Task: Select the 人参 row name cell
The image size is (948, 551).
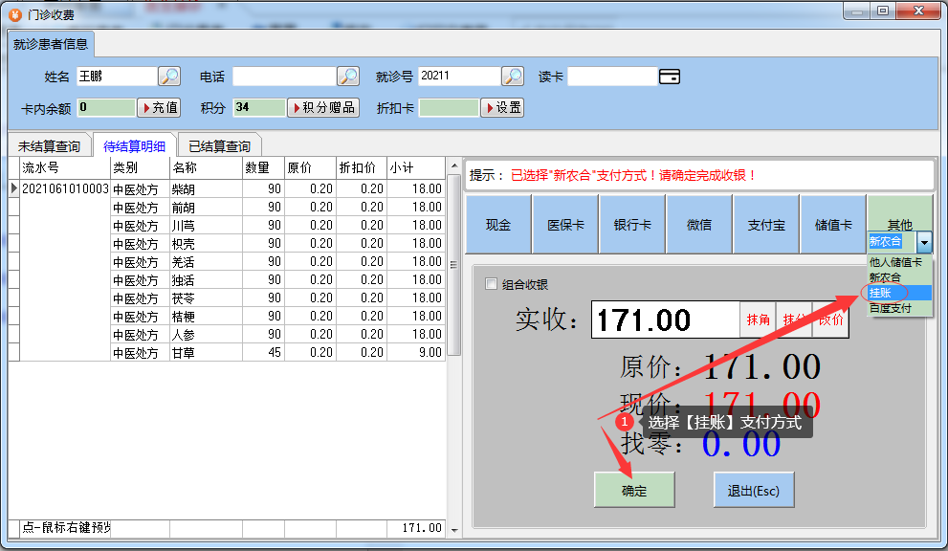Action: tap(206, 334)
